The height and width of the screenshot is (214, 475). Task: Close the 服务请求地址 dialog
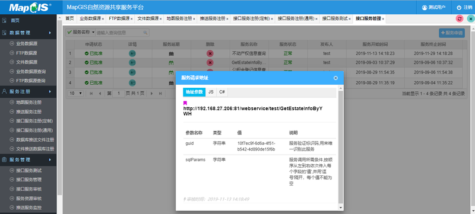pyautogui.click(x=335, y=78)
